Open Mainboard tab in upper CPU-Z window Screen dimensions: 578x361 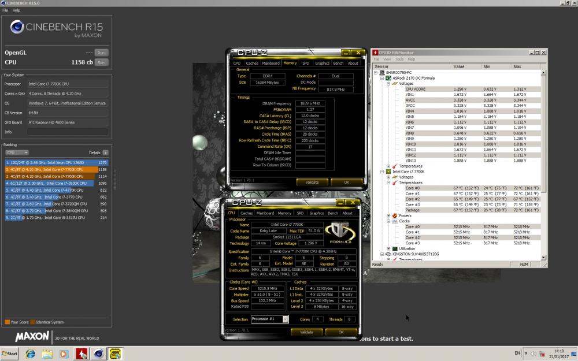coord(271,64)
